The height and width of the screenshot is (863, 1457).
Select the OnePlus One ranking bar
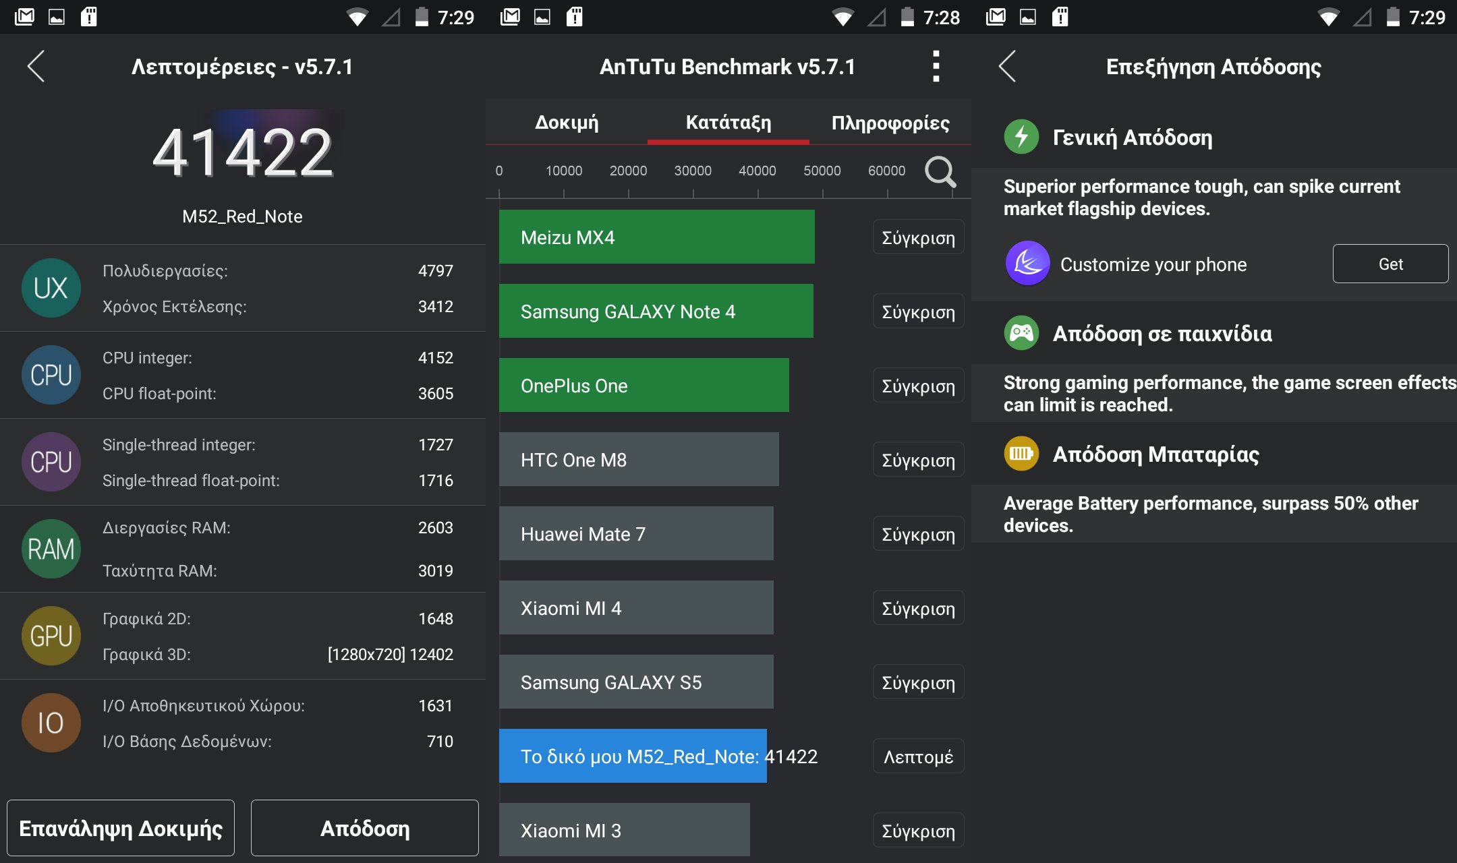click(644, 385)
